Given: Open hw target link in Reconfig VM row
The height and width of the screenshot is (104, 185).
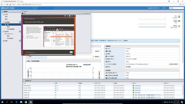Looking at the screenshot, I should coord(57,86).
